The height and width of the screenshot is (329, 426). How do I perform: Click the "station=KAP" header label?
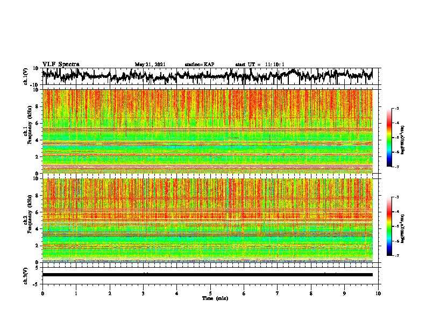point(200,65)
